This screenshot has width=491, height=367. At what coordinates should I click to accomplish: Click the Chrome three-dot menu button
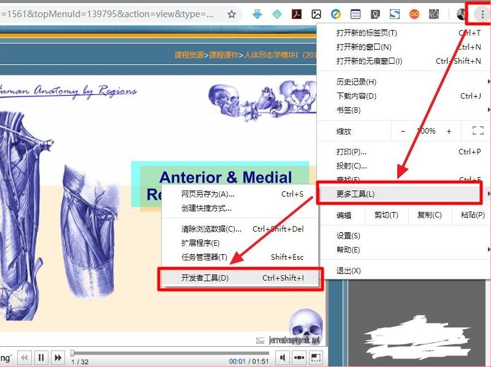(x=482, y=14)
